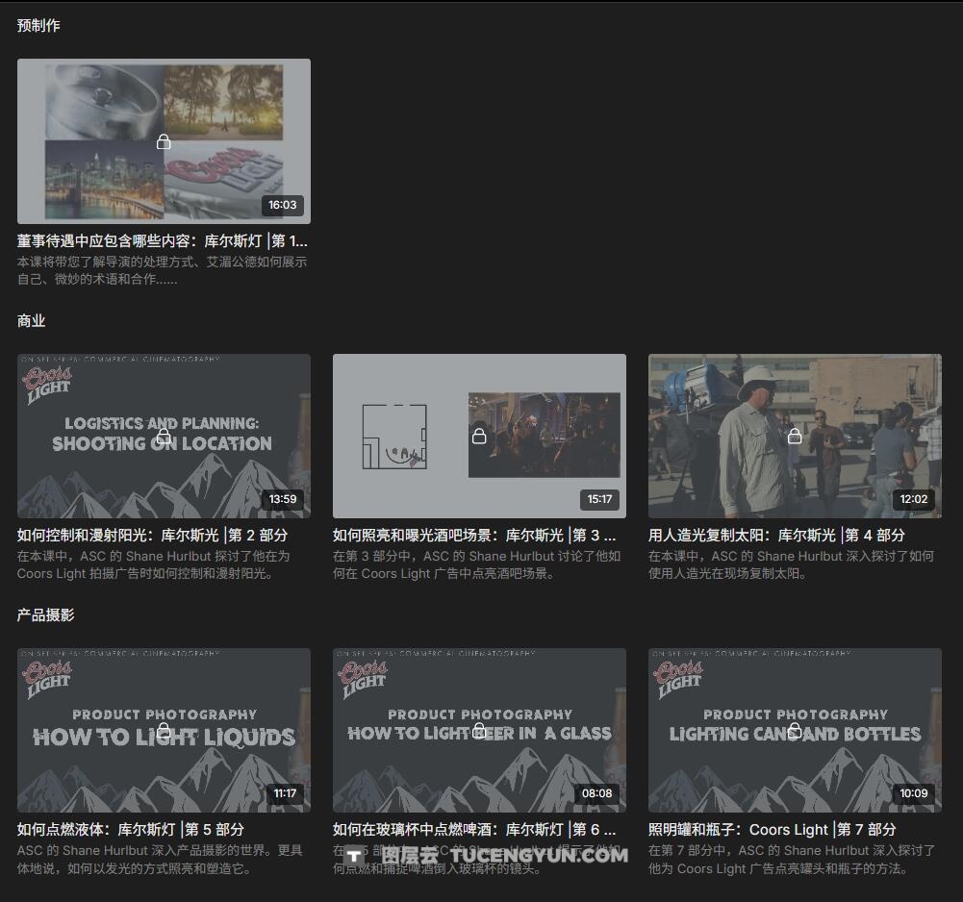
Task: Click the lock icon on the 第 2 部分 thumbnail
Action: point(164,435)
